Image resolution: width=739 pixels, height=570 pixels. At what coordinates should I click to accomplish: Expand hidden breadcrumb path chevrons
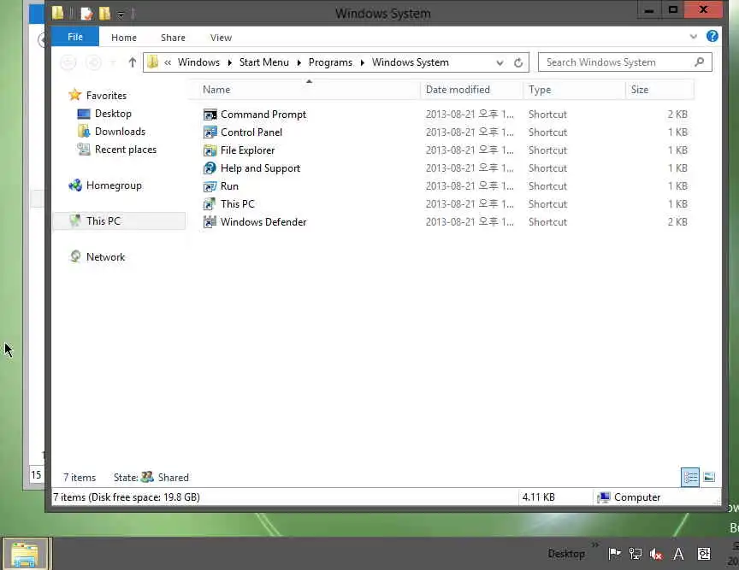tap(168, 62)
